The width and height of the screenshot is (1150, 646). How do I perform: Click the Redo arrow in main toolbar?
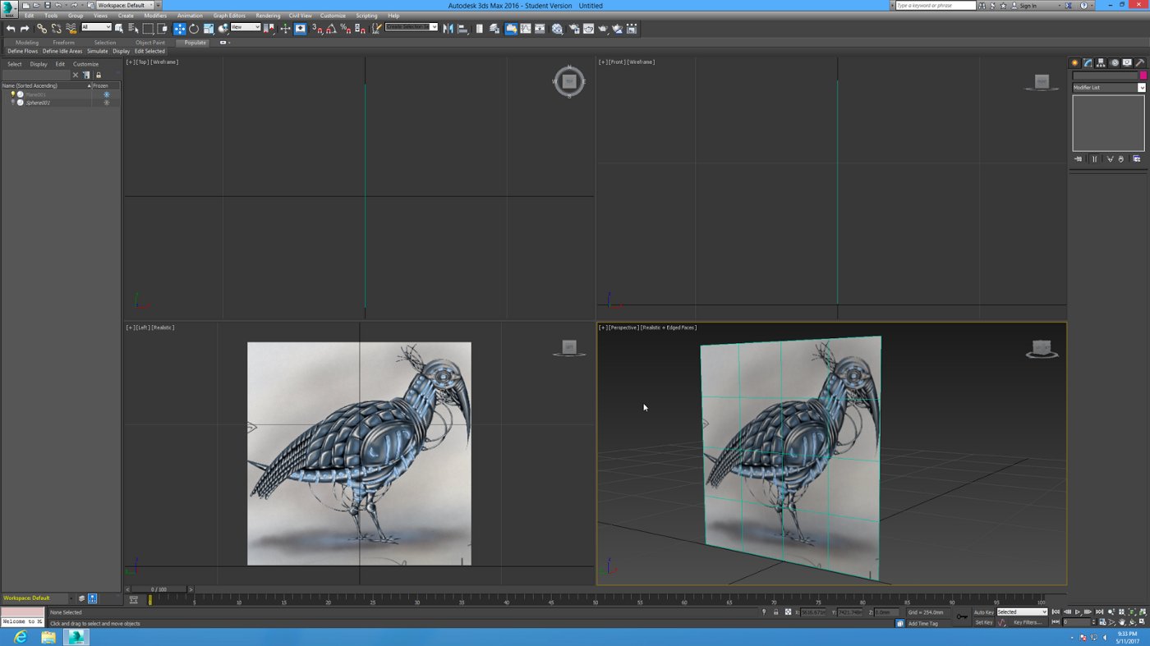[25, 29]
